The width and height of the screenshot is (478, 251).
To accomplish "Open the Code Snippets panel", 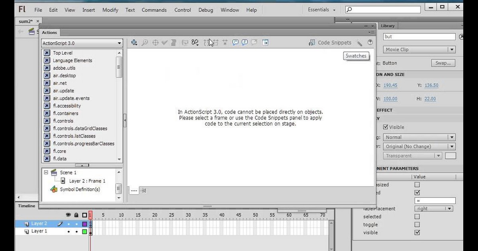I will [x=330, y=43].
